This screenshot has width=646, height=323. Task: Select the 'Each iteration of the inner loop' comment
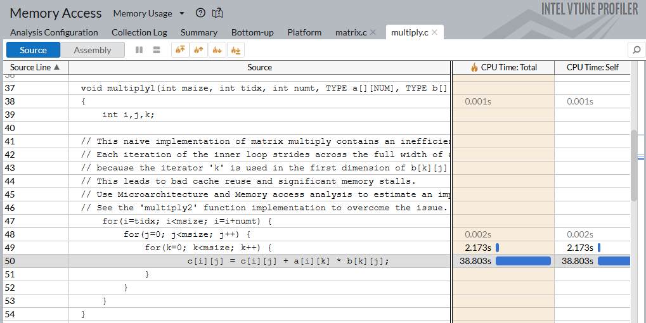[266, 155]
